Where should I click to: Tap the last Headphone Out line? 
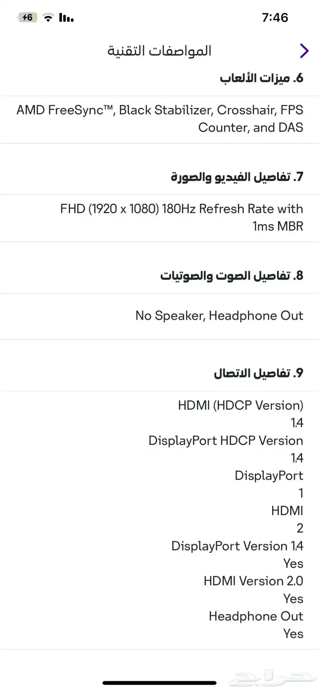[x=256, y=616]
